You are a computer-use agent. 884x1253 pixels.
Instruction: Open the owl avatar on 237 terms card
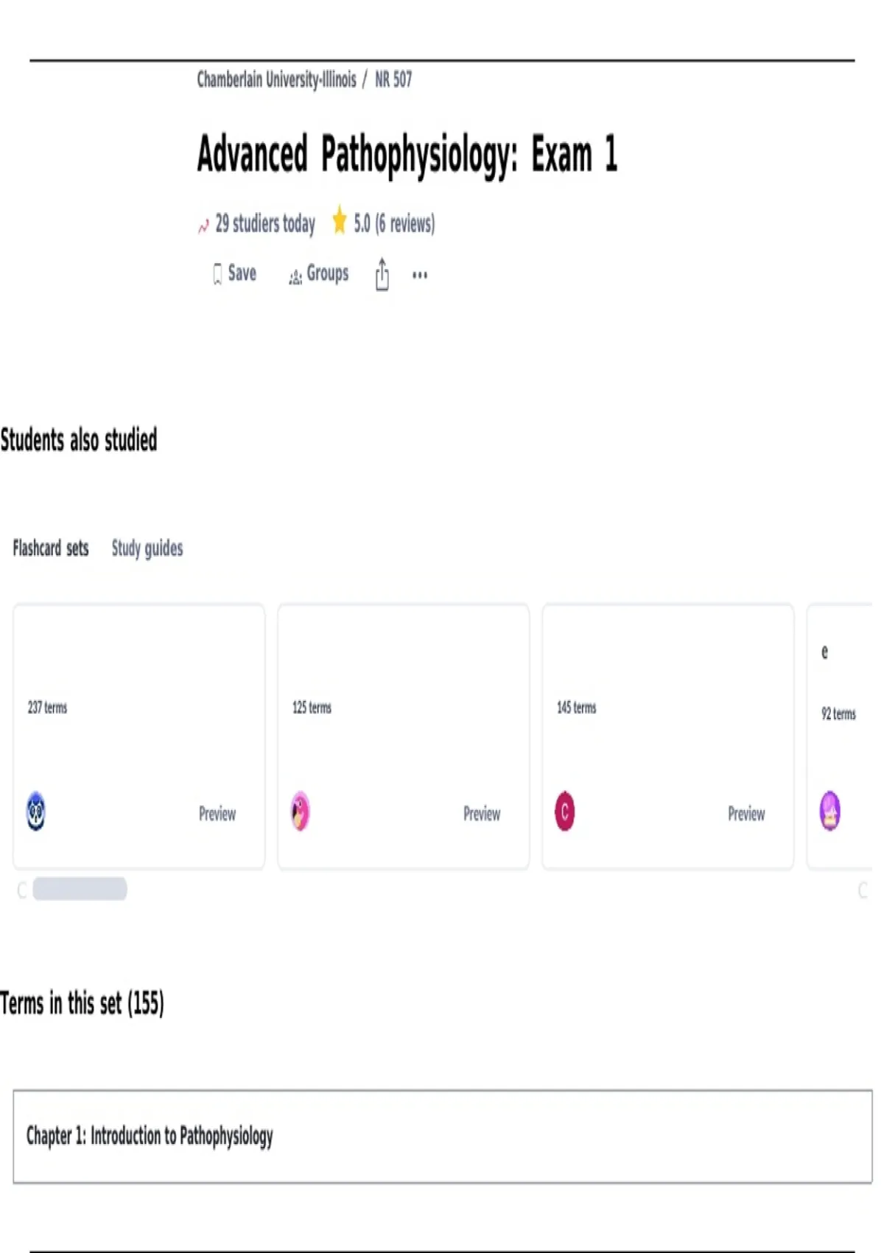(x=35, y=811)
